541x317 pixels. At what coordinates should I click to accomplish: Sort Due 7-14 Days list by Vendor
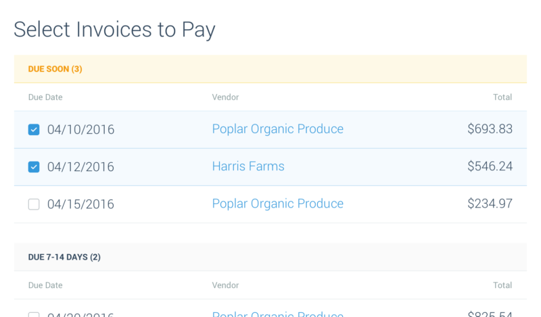[225, 285]
